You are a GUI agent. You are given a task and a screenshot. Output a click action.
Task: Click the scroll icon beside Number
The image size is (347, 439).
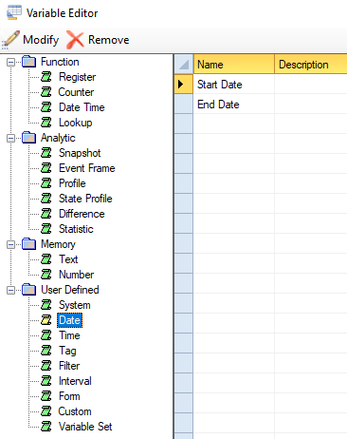pos(46,275)
